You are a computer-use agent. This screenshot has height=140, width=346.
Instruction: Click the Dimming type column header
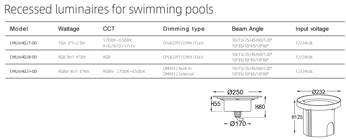point(184,29)
